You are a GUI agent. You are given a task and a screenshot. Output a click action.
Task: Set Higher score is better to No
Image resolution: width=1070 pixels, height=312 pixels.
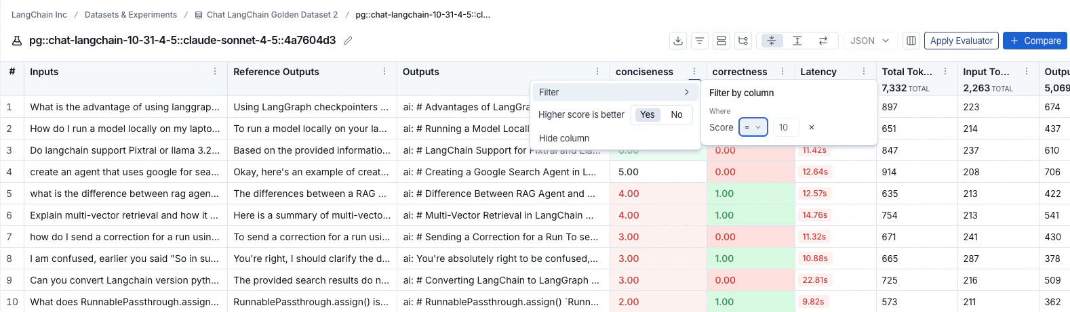coord(677,114)
